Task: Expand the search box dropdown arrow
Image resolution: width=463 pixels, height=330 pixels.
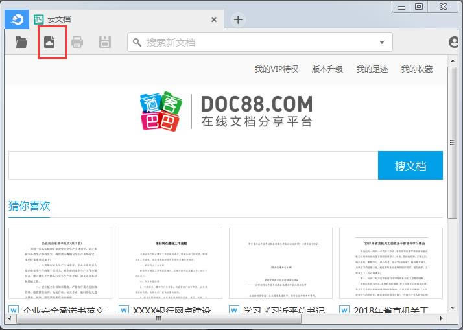Action: [382, 42]
